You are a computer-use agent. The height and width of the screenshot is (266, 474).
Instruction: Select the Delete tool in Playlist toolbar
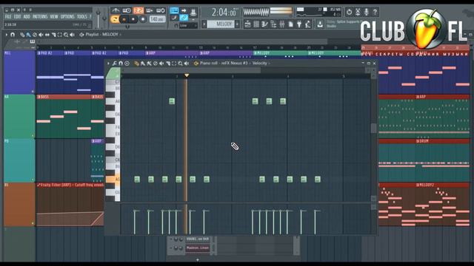click(35, 35)
